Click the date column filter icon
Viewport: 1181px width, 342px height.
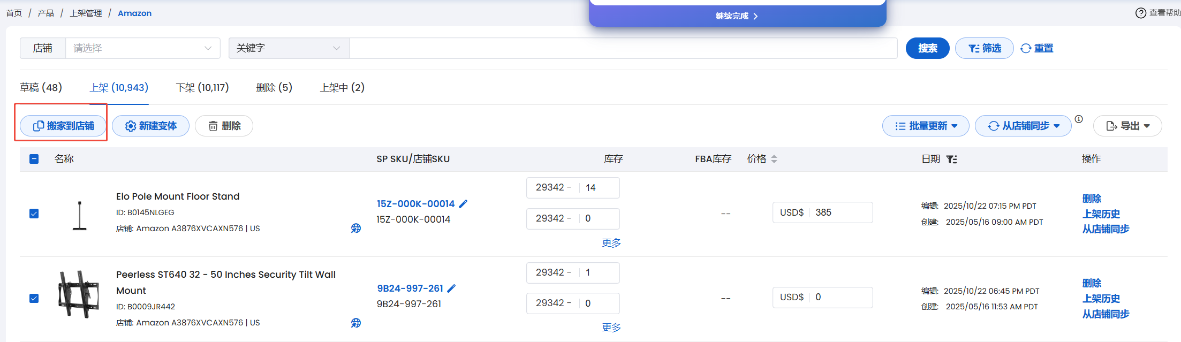(951, 159)
